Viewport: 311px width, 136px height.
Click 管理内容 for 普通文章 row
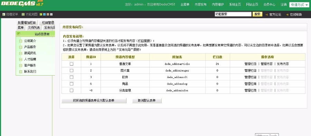point(266,64)
